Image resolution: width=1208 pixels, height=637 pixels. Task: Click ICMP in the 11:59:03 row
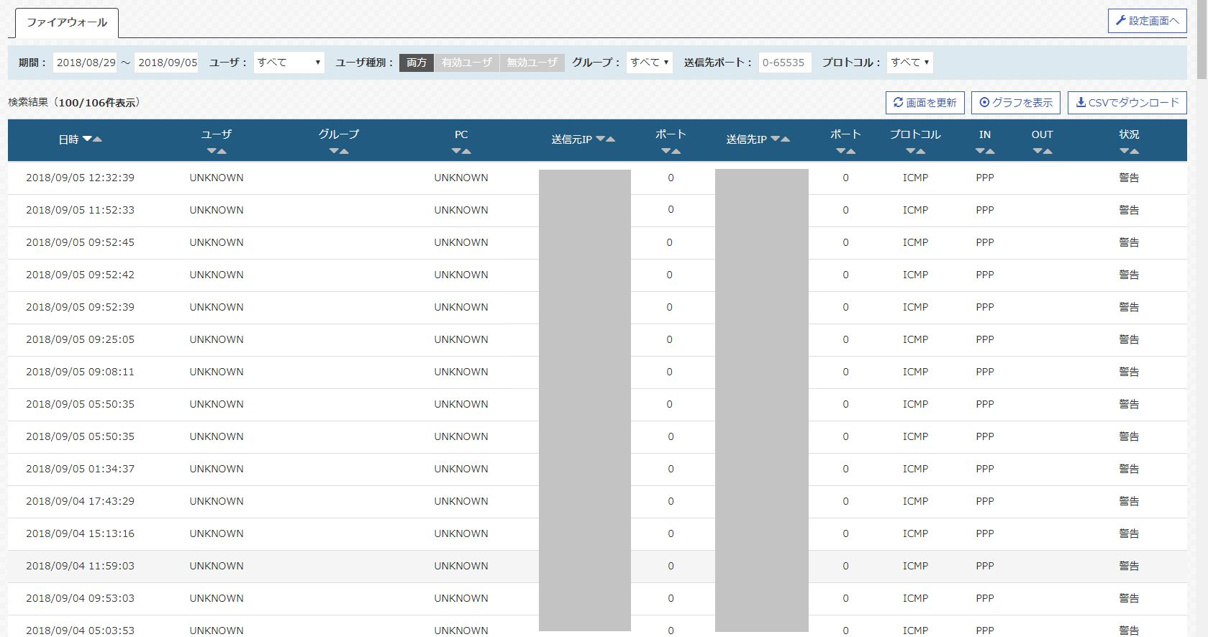(x=915, y=566)
